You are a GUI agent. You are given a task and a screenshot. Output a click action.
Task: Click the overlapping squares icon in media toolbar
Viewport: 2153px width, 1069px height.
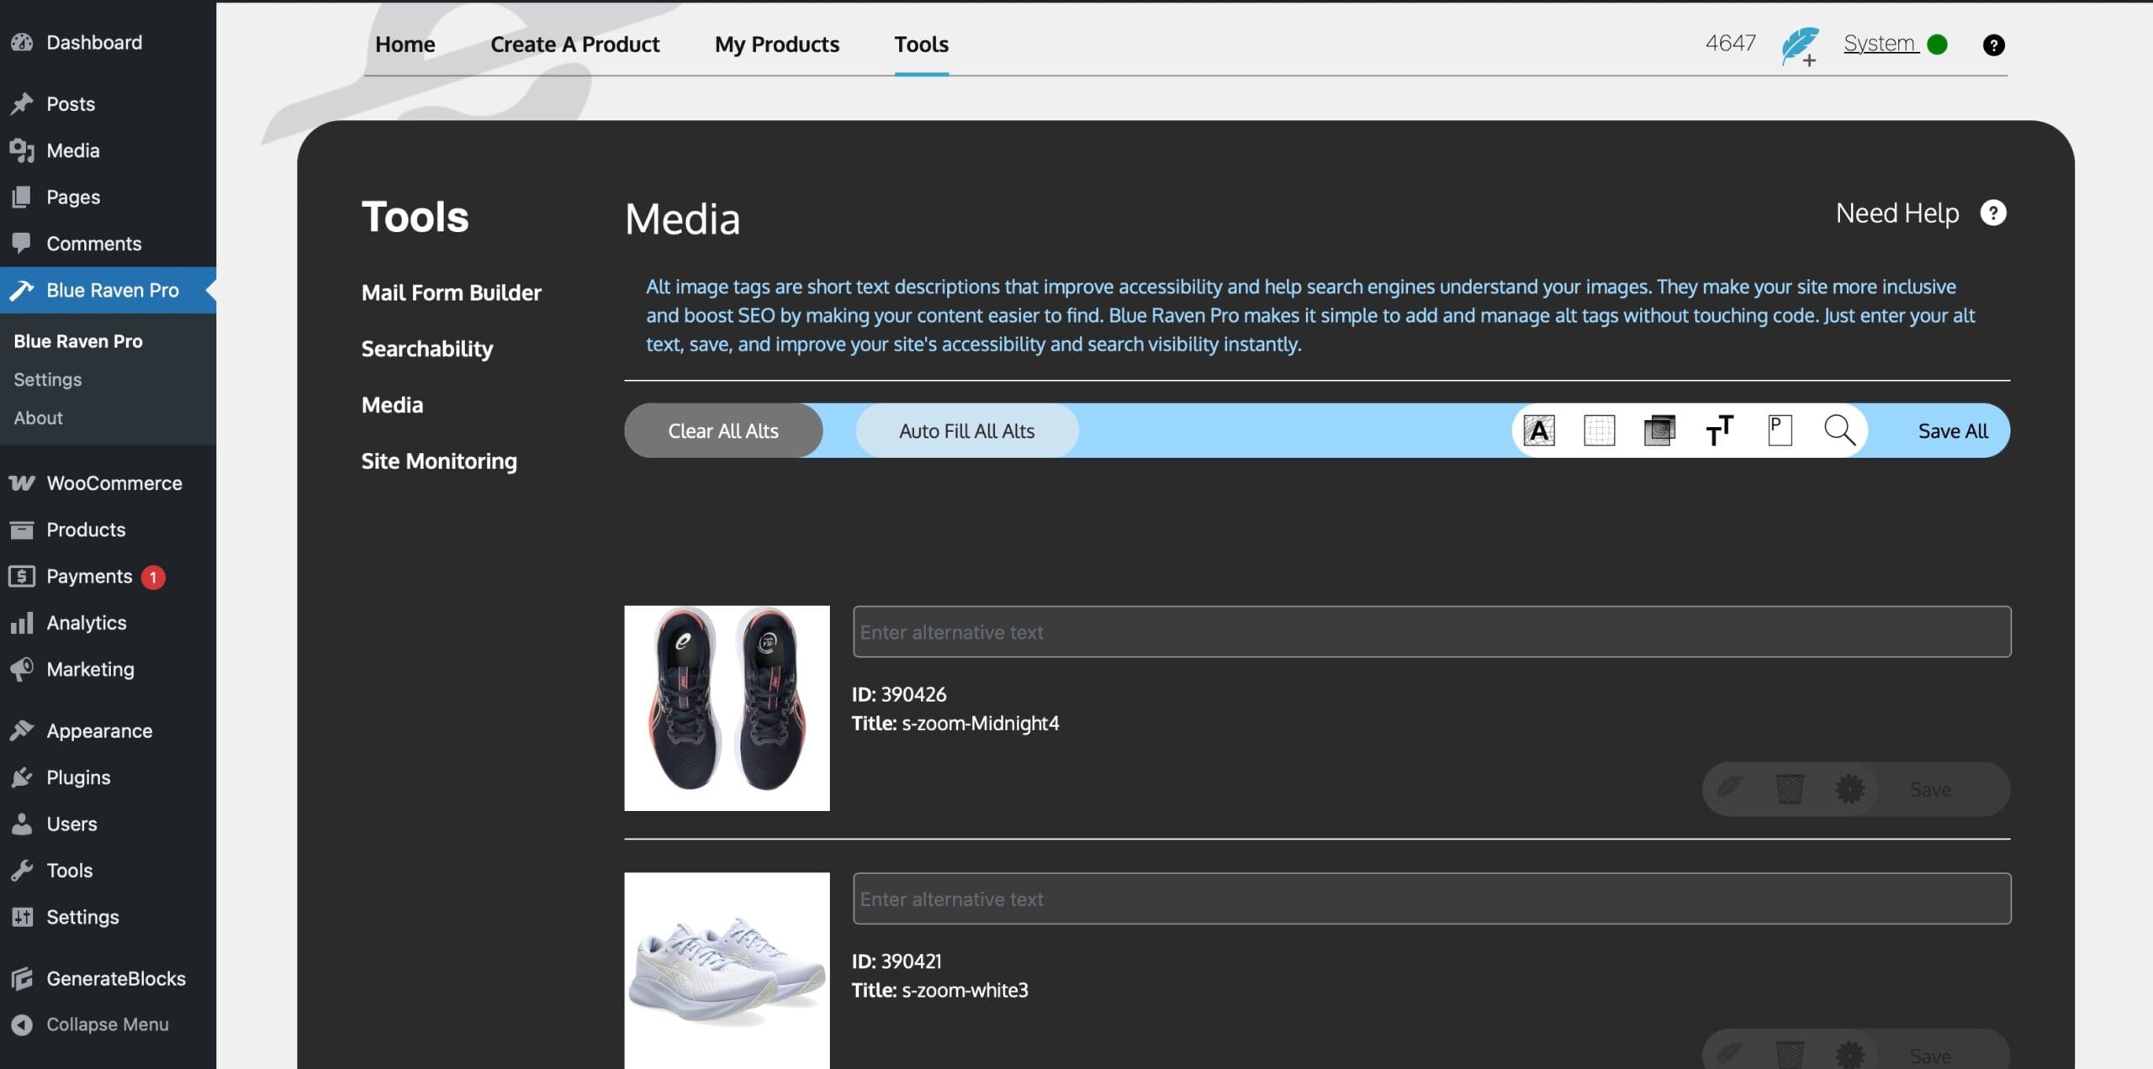tap(1658, 430)
